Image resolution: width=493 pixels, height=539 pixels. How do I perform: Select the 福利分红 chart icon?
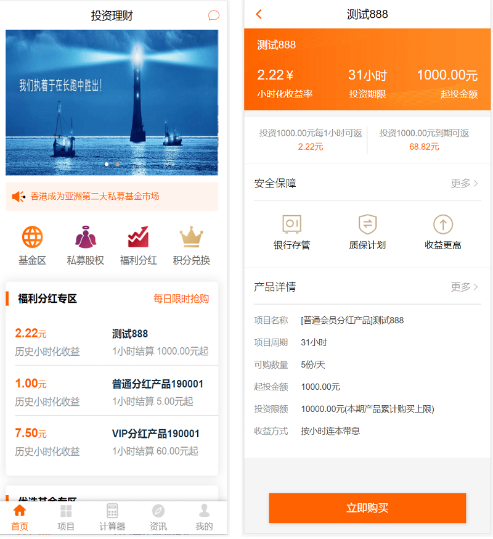point(138,237)
